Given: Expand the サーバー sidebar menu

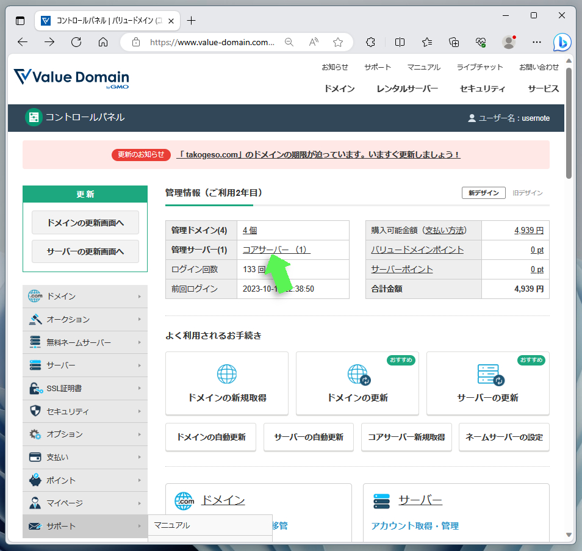Looking at the screenshot, I should (85, 366).
